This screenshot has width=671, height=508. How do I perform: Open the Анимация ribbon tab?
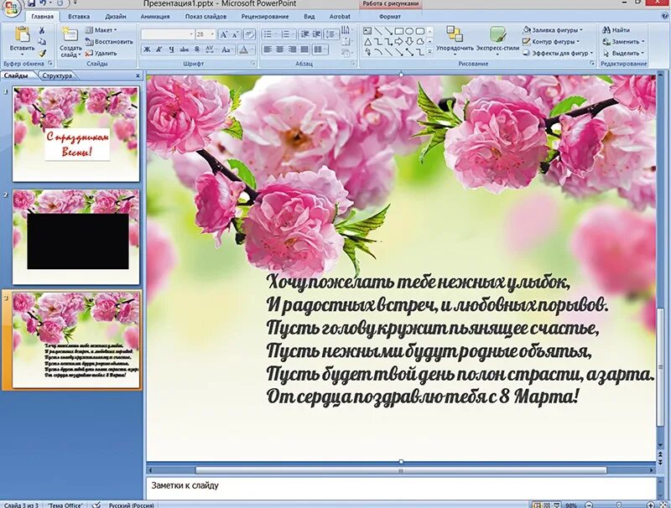point(155,16)
